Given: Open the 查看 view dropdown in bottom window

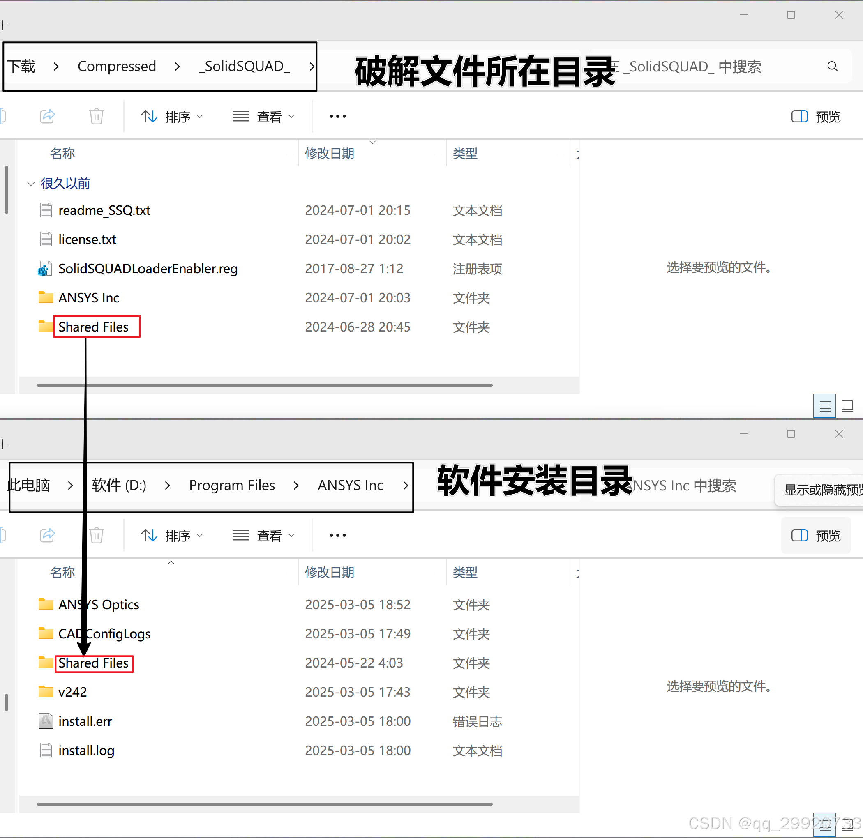Looking at the screenshot, I should [263, 536].
